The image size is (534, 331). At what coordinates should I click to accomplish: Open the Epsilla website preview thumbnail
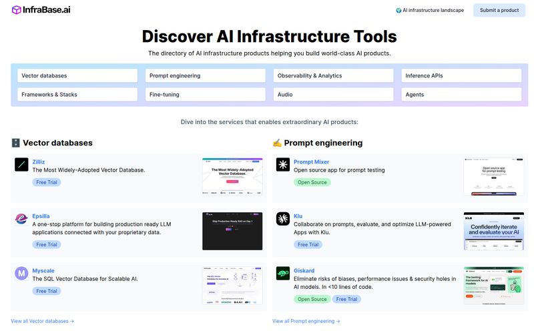pos(232,231)
